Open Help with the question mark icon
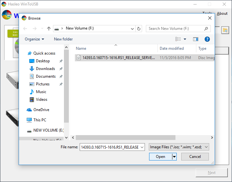 pos(207,39)
